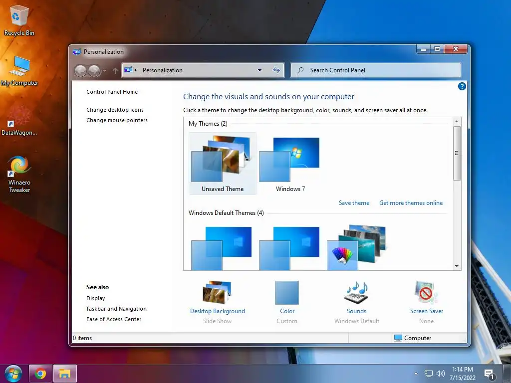511x383 pixels.
Task: Open Sounds settings icon
Action: 356,292
